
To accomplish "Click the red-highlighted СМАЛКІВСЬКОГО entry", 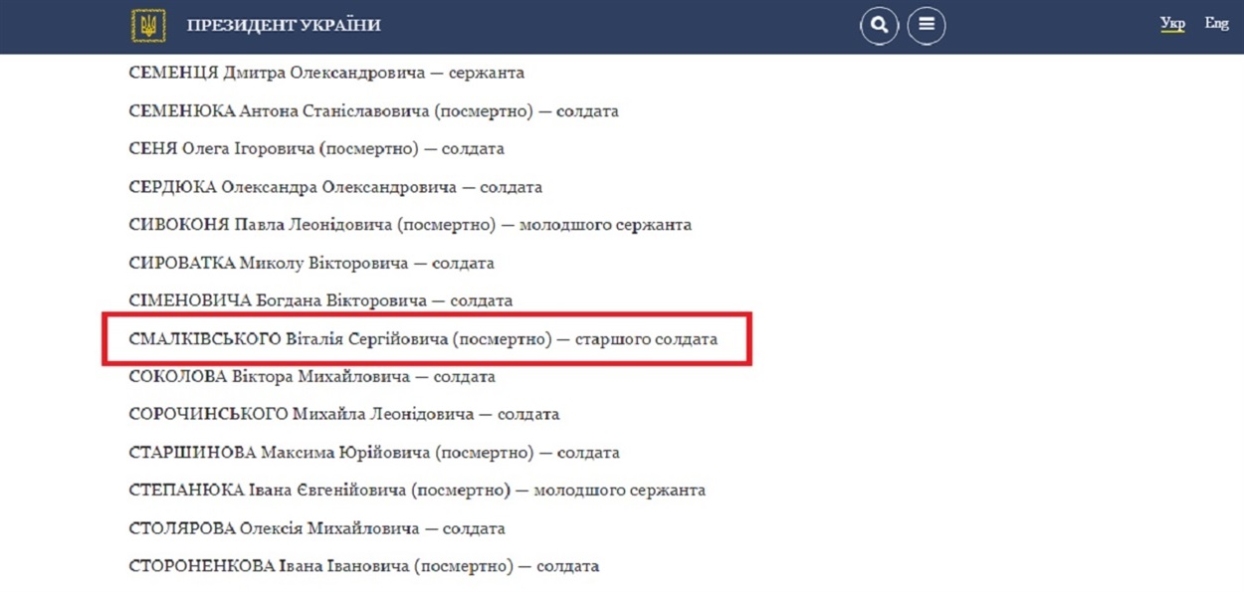I will 422,338.
